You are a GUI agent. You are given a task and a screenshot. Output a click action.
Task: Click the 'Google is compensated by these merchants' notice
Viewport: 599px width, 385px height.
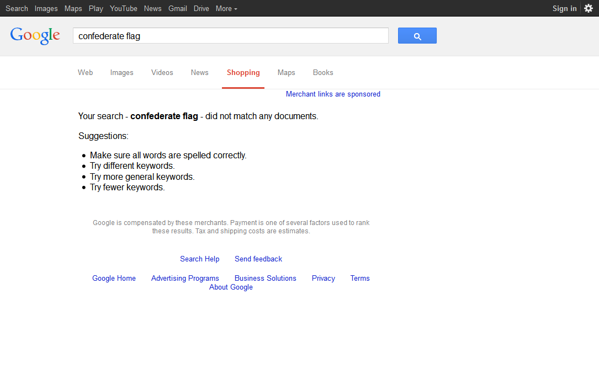pyautogui.click(x=231, y=227)
